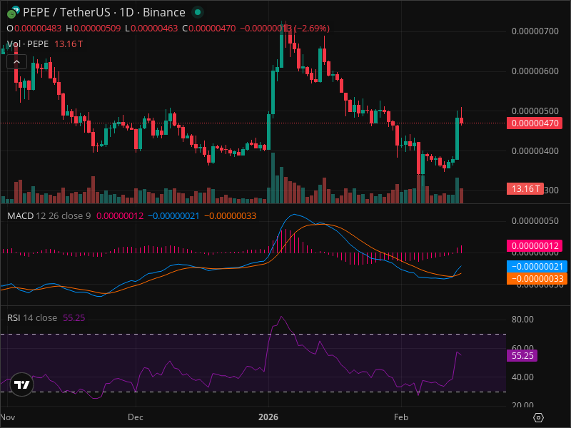Image resolution: width=571 pixels, height=428 pixels.
Task: Click the 0.00000500 price axis label
Action: point(535,111)
